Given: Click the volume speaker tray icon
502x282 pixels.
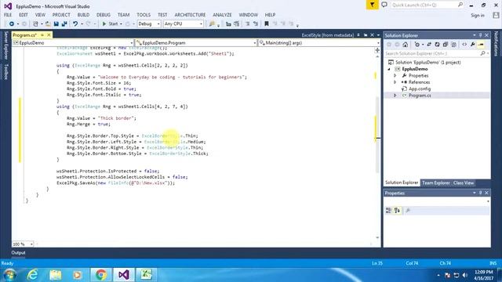Looking at the screenshot, I should coord(465,275).
